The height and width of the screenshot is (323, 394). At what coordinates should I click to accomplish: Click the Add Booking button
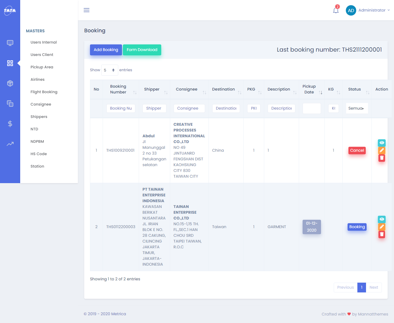point(106,50)
